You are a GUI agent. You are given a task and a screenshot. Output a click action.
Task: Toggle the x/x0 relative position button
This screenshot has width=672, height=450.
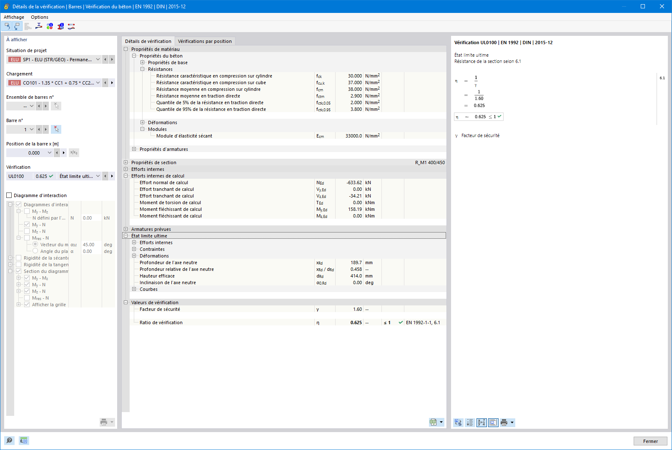[x=74, y=153]
